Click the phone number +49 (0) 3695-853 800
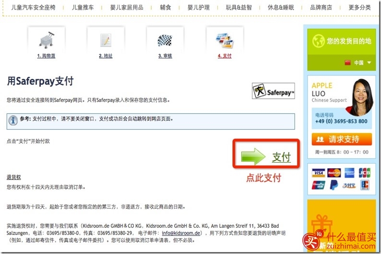Screen dimensions: 381x254 [x=341, y=121]
